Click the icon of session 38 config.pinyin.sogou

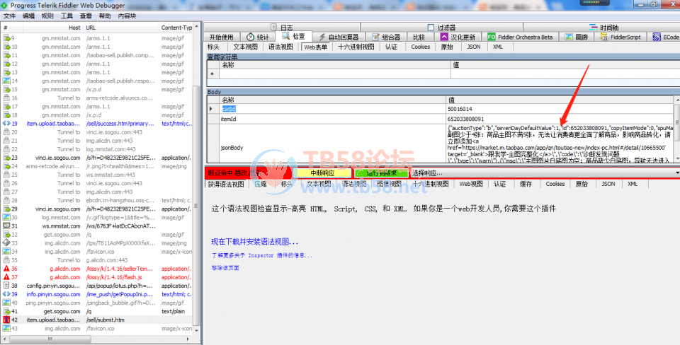[x=6, y=286]
